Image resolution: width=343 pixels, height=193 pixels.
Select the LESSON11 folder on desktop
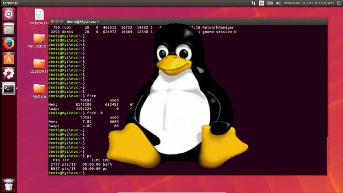39,64
